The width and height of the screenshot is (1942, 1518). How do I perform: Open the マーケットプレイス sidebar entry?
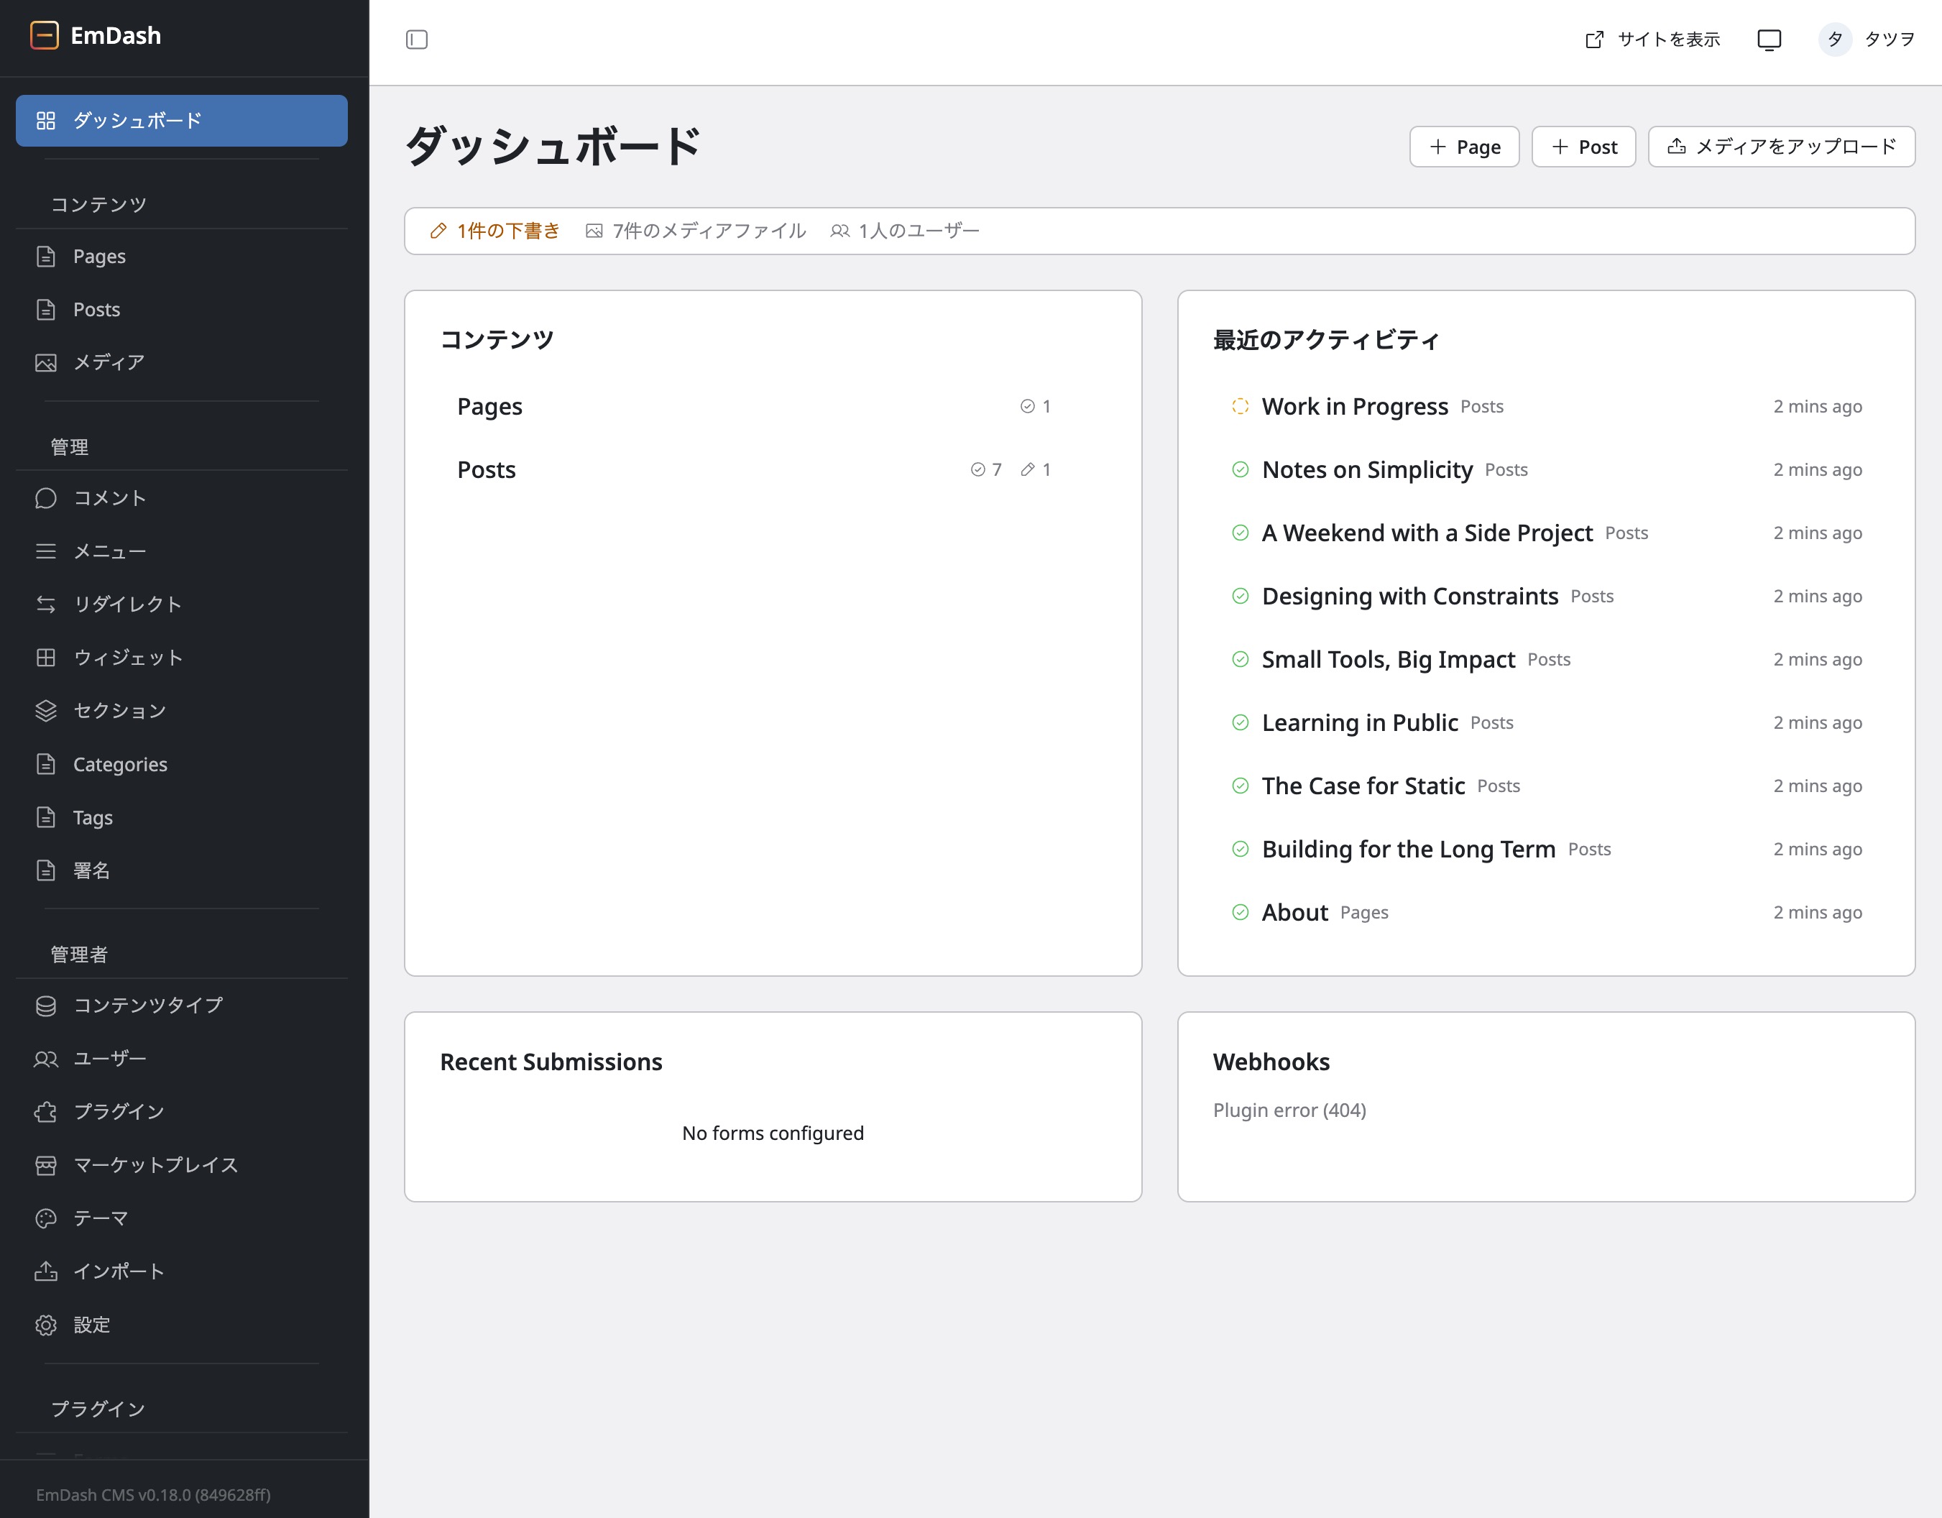[181, 1166]
